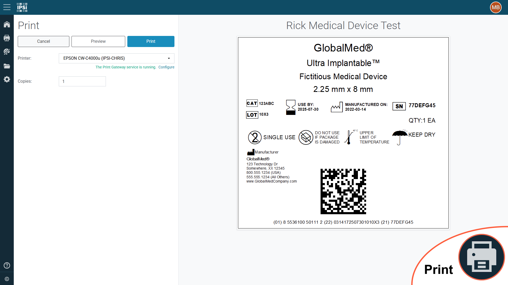This screenshot has width=508, height=285.
Task: Open the settings gear sidebar icon
Action: (x=7, y=79)
